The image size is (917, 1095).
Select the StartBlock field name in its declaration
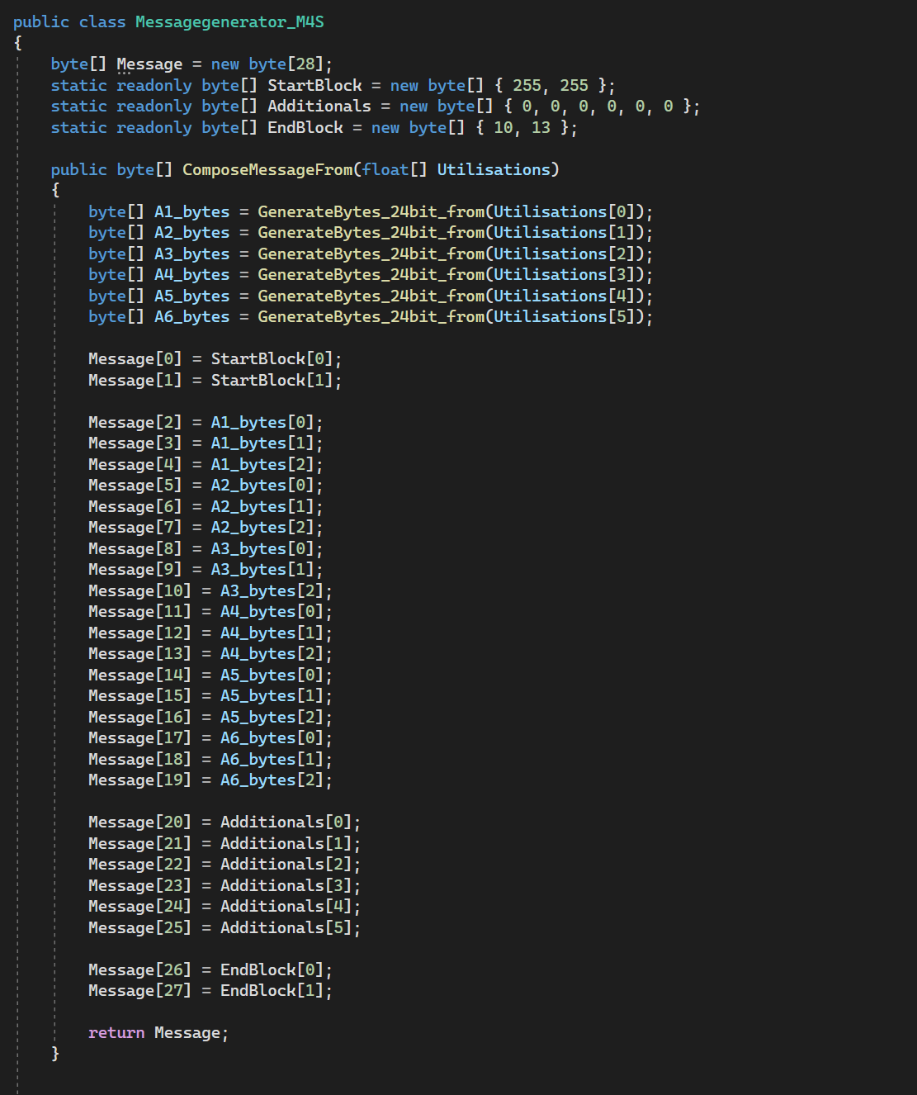(314, 85)
